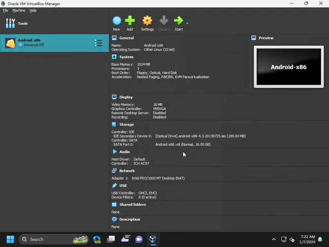Click the VMSVGA graphics controller value
Viewport: 329px width, 247px height.
(159, 109)
